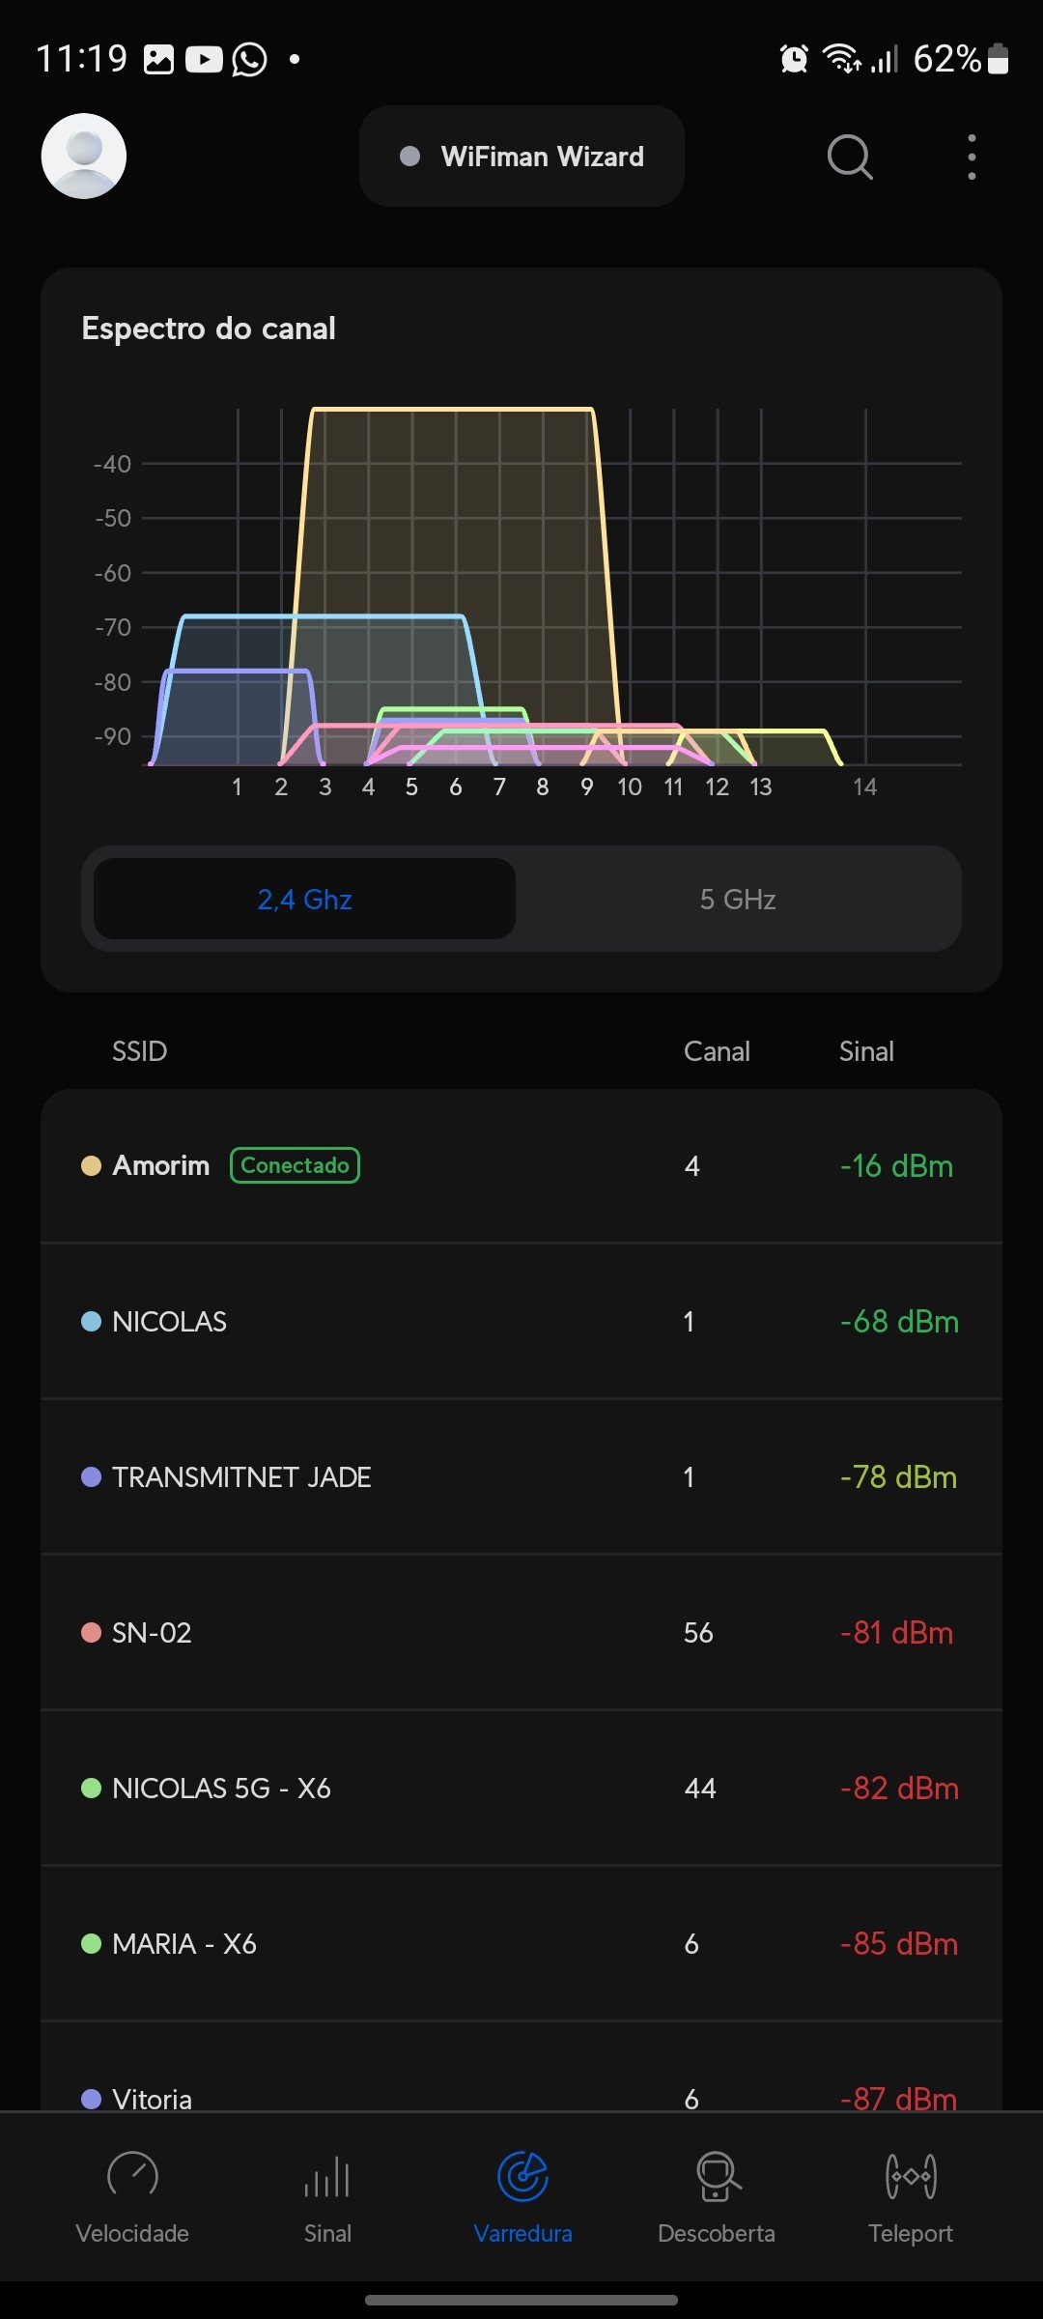Open the Descoberta discovery icon
Image resolution: width=1043 pixels, height=2319 pixels.
pyautogui.click(x=717, y=2176)
